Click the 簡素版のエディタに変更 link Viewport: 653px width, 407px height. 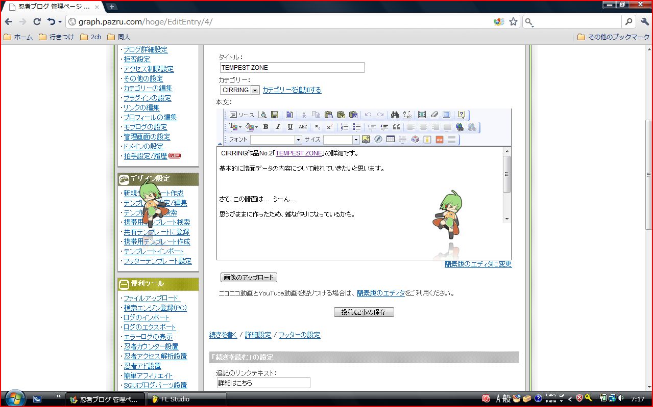(478, 264)
